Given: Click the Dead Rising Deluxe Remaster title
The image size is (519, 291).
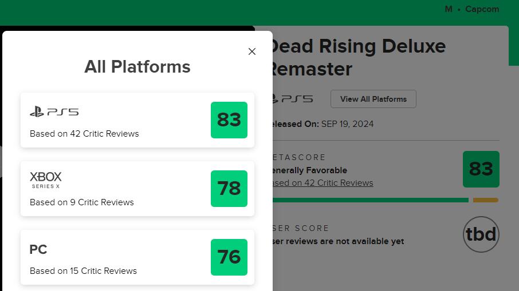Looking at the screenshot, I should (x=357, y=57).
